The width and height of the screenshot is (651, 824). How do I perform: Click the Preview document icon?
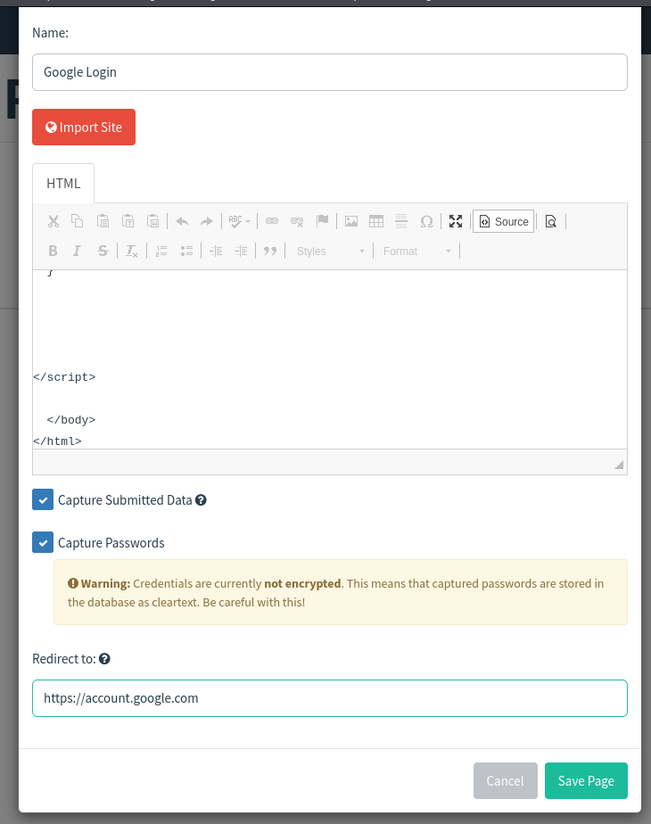tap(550, 221)
